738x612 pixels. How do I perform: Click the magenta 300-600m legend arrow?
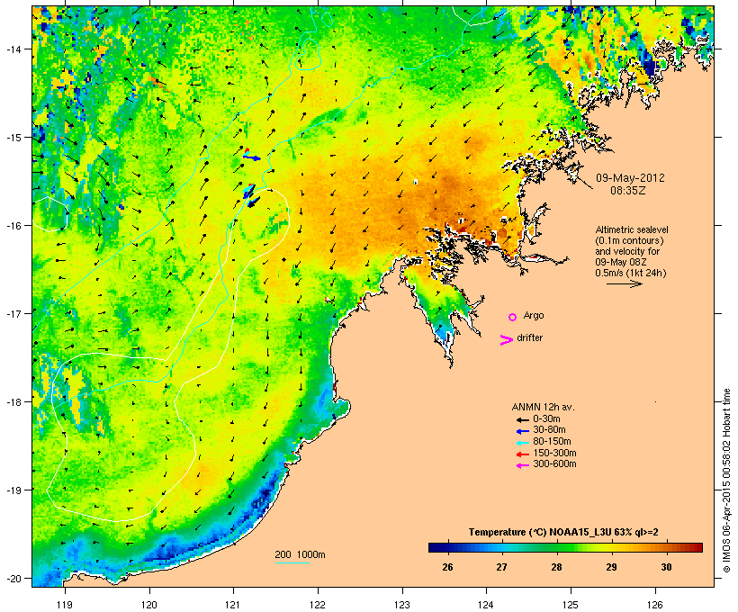(522, 465)
